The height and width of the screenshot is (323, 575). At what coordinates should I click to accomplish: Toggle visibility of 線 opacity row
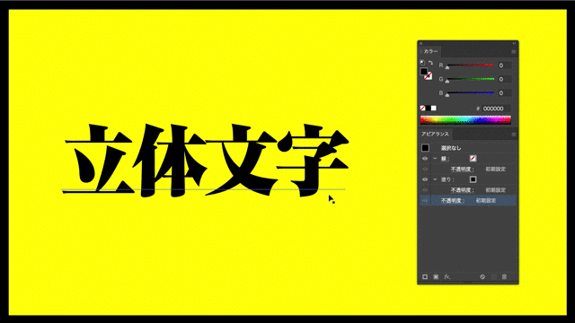(425, 170)
